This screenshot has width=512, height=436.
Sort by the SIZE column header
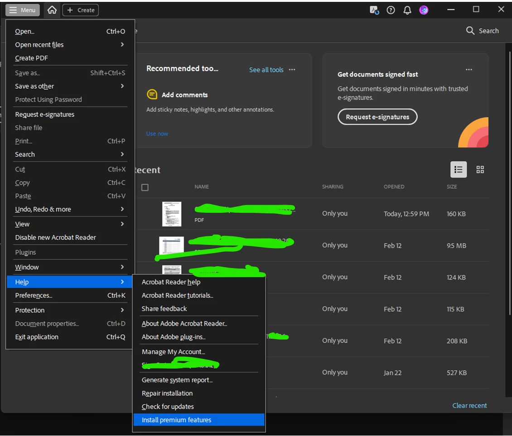(452, 187)
